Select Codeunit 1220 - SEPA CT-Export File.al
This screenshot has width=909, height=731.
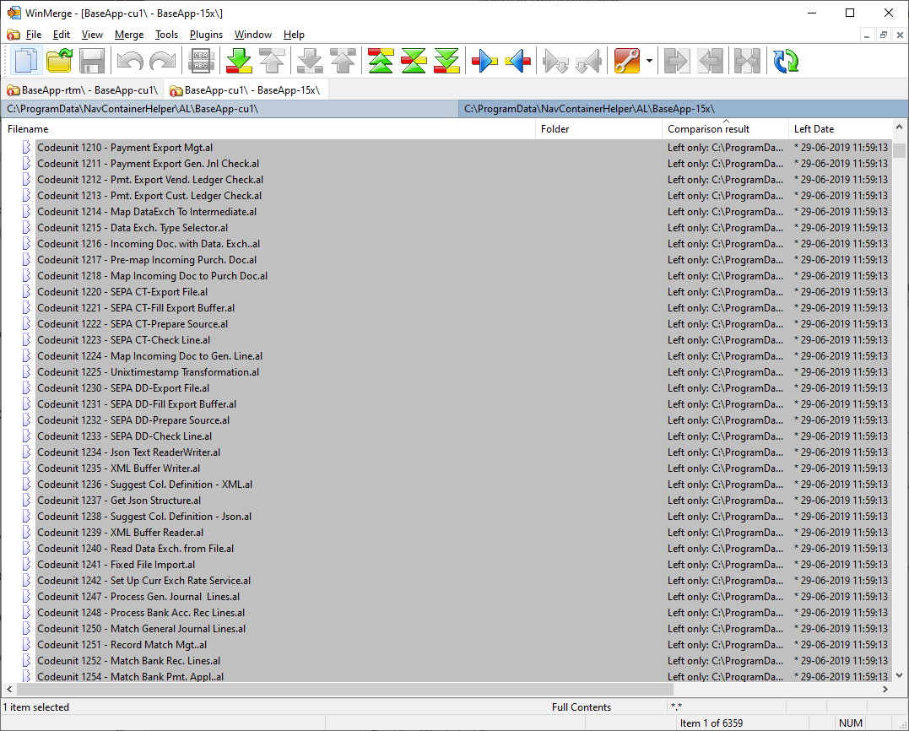(x=122, y=292)
